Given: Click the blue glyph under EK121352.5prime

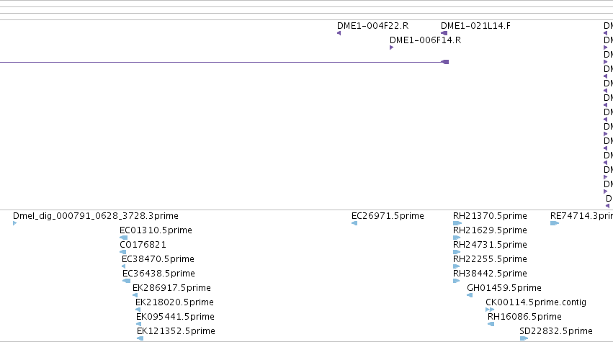Looking at the screenshot, I should point(140,338).
